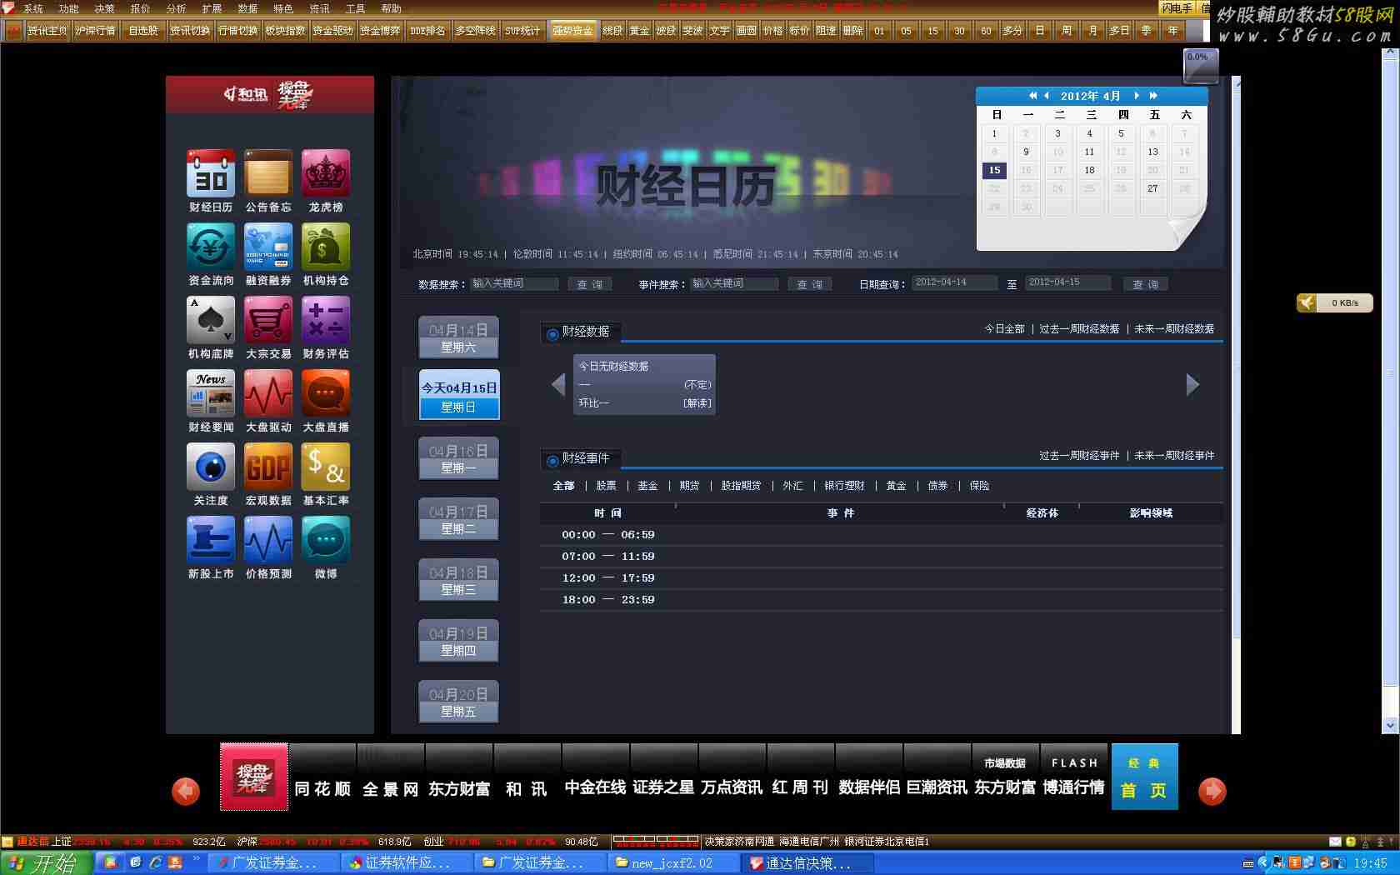
Task: Select the 财经事件 radio button
Action: tap(552, 460)
